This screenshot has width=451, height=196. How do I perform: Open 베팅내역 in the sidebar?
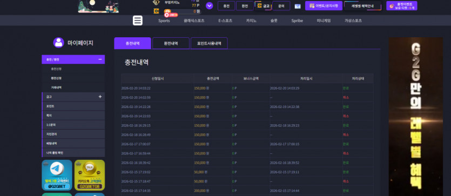(73, 144)
